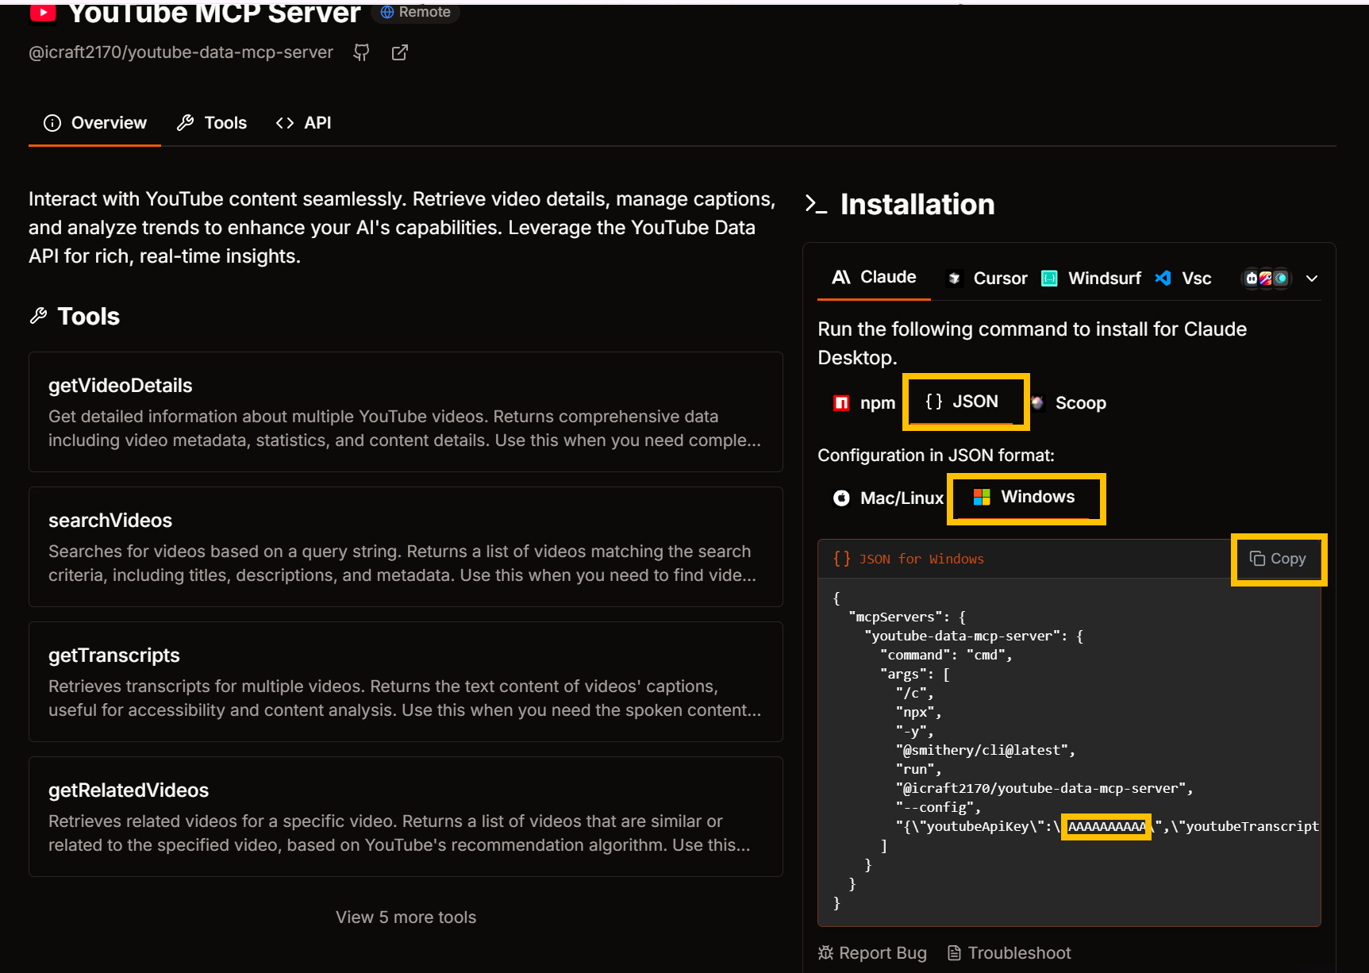The width and height of the screenshot is (1369, 973).
Task: Select the Windsurf client tab
Action: (1091, 279)
